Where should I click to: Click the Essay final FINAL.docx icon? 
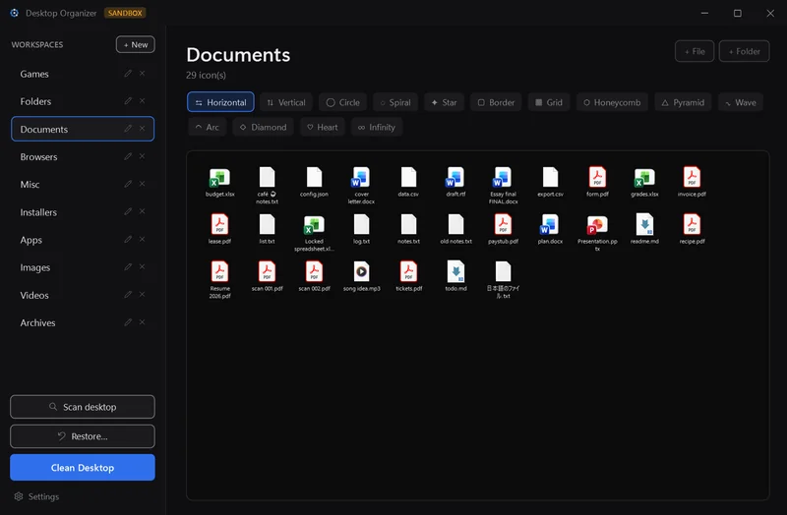pos(503,178)
